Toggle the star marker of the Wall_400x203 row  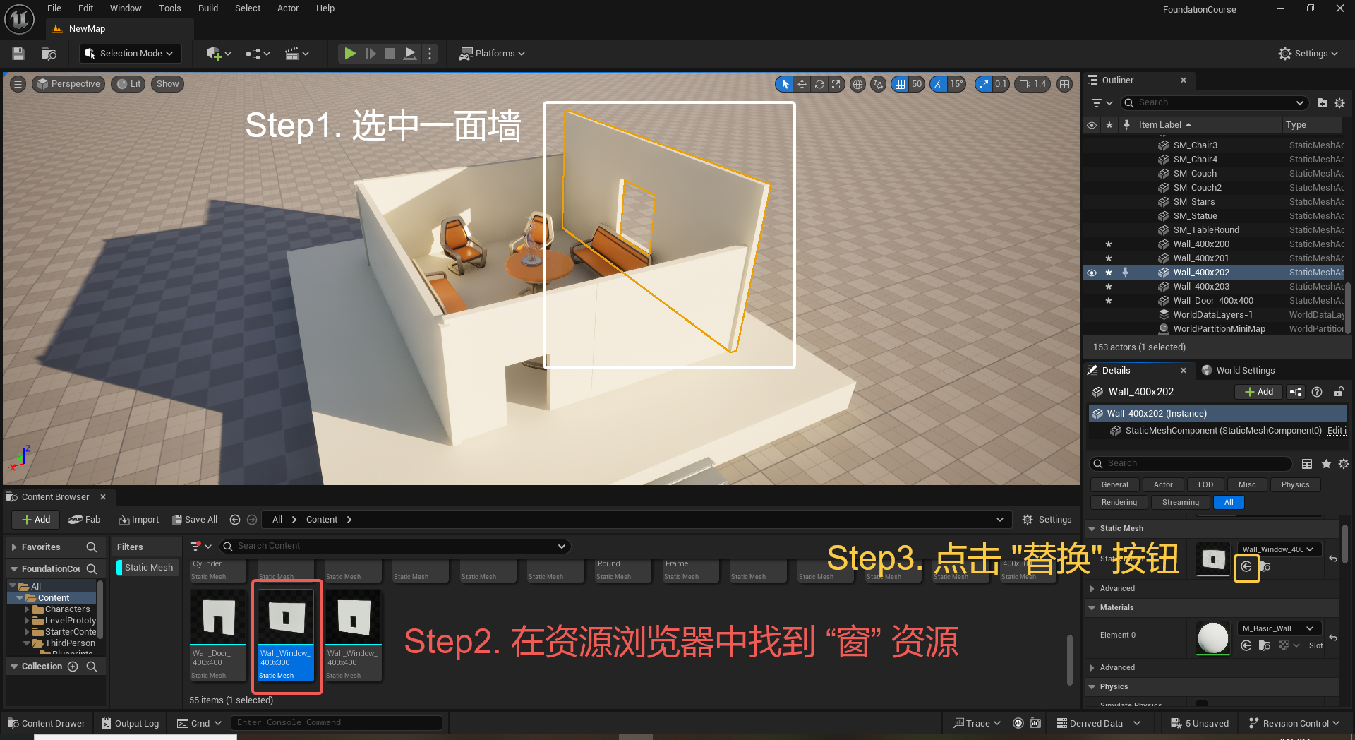(x=1109, y=287)
